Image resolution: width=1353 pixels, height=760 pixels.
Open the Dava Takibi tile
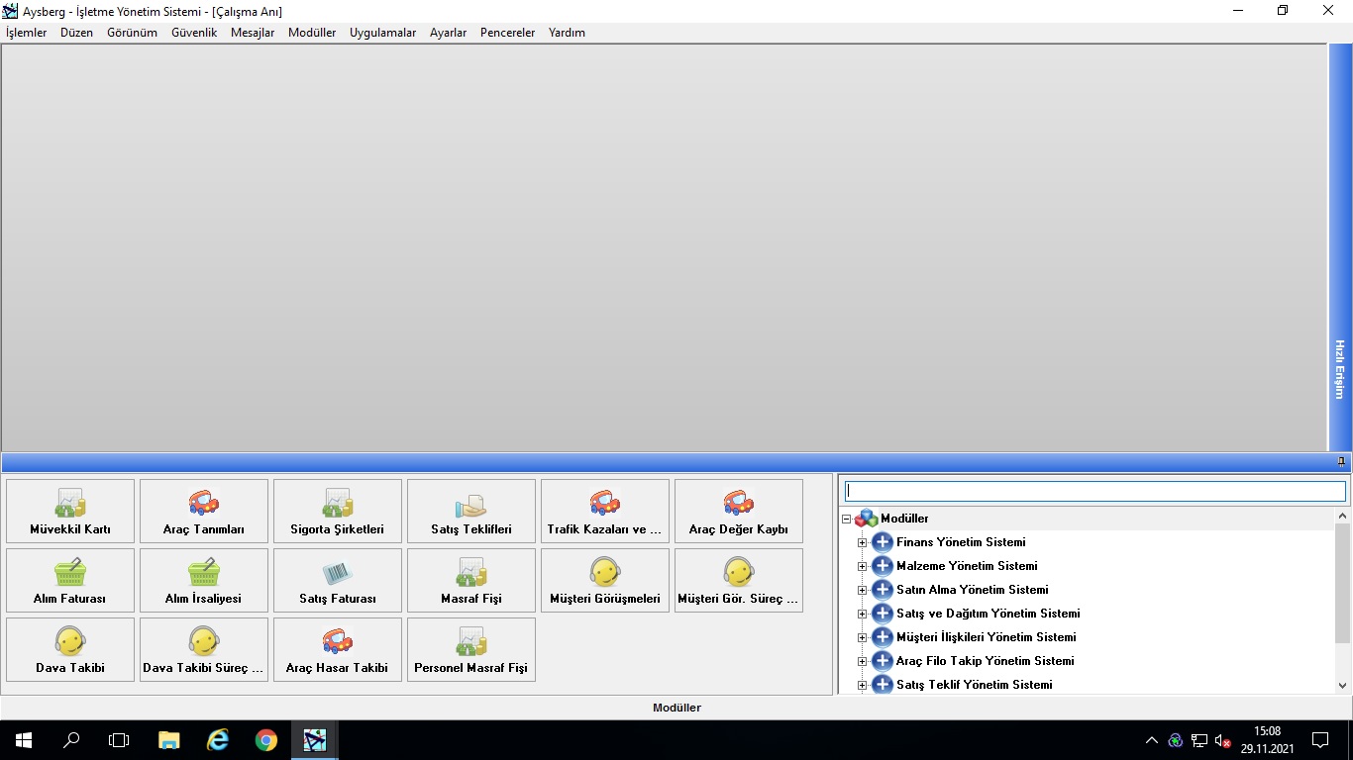click(x=70, y=649)
